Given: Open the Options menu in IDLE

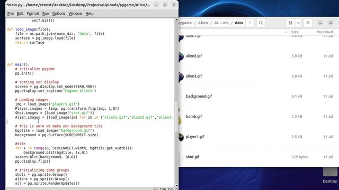Looking at the screenshot, I should click(x=59, y=14).
